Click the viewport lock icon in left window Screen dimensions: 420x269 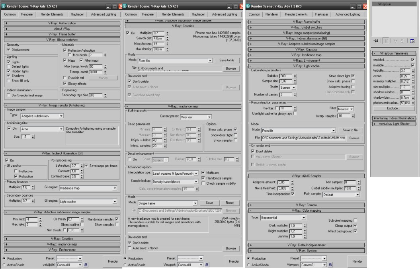[x=86, y=265]
